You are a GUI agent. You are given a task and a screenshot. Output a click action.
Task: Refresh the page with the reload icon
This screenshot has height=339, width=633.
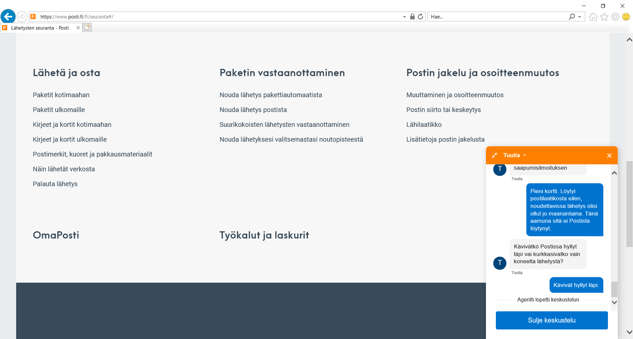tap(420, 16)
